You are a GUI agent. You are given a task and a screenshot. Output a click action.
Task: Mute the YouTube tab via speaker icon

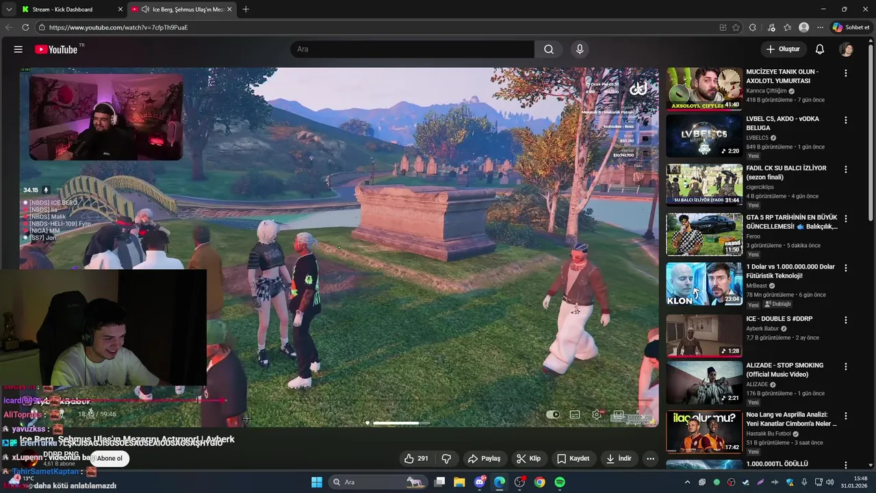[146, 10]
